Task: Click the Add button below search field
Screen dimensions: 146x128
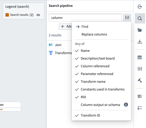Action: [x=65, y=26]
